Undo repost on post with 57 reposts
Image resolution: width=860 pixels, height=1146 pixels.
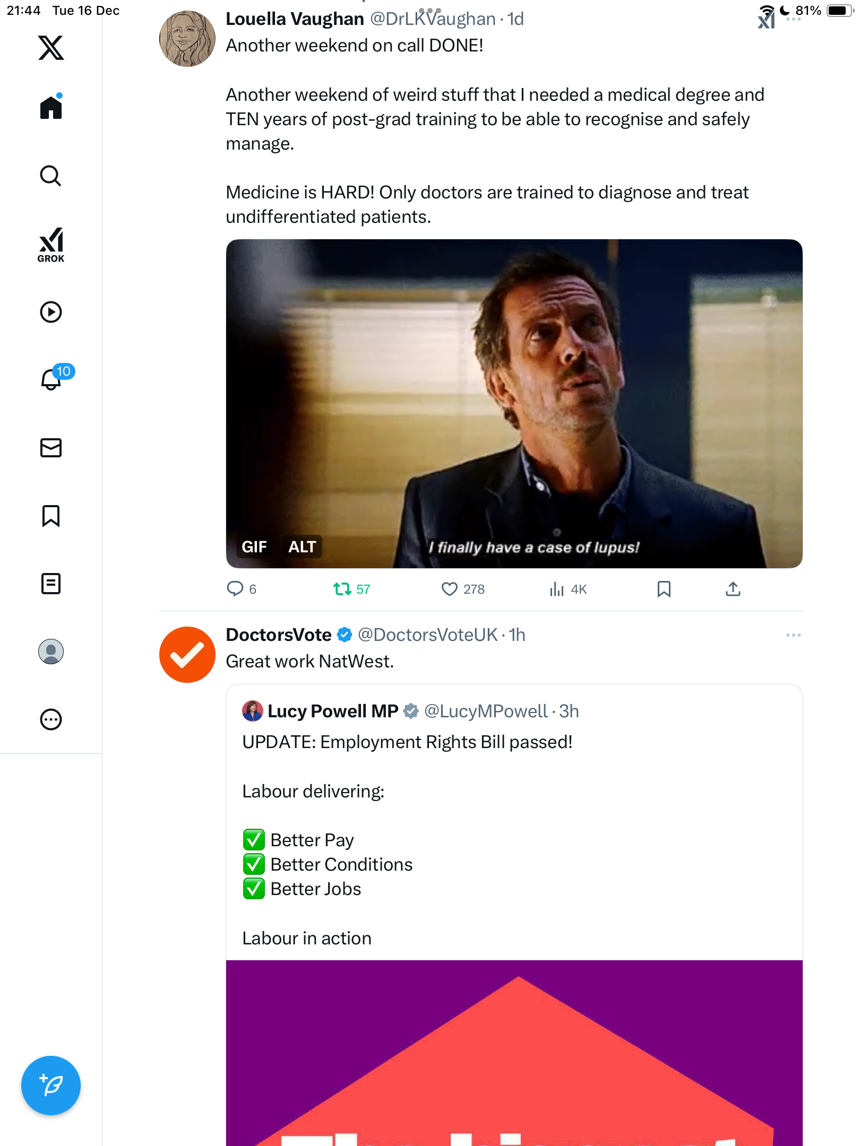351,589
